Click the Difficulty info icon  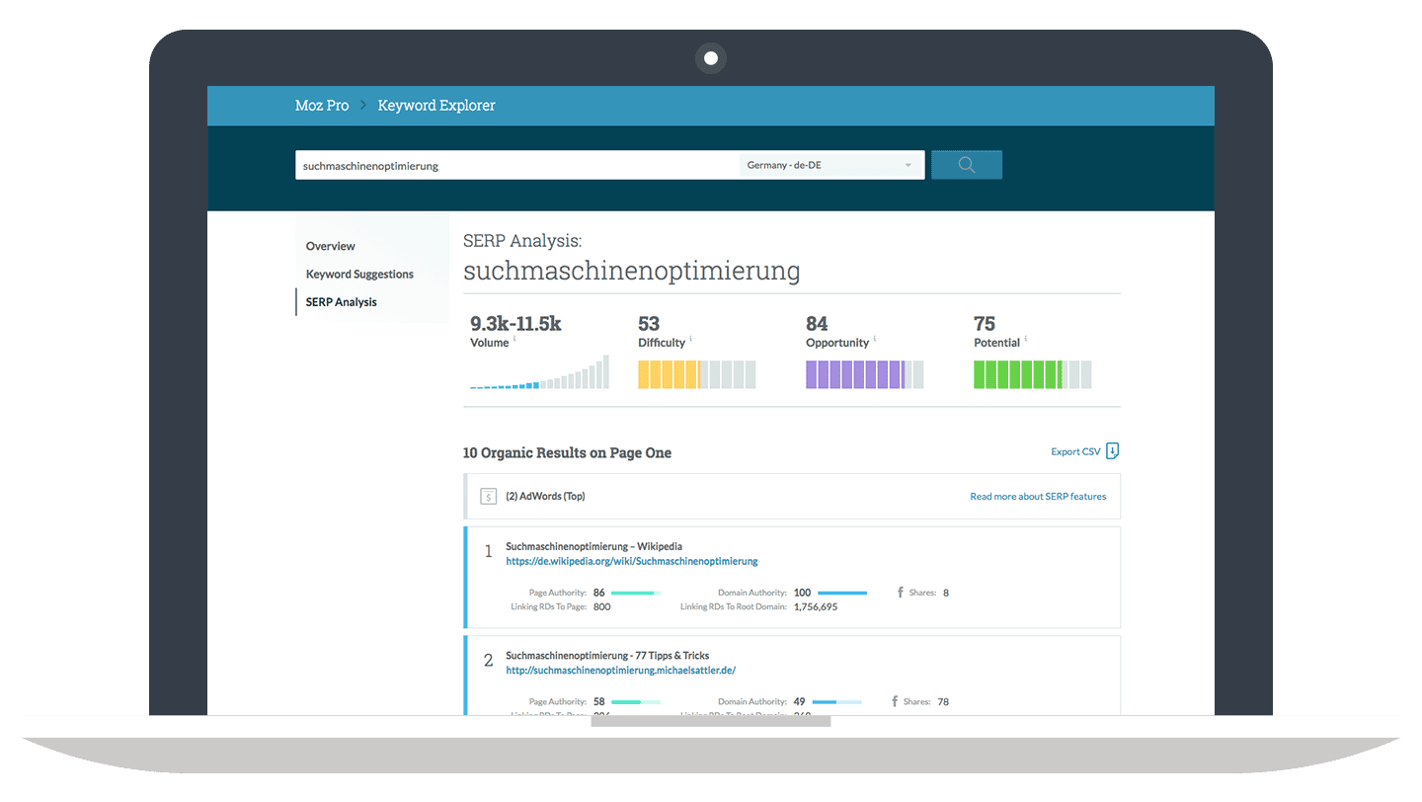(x=690, y=339)
